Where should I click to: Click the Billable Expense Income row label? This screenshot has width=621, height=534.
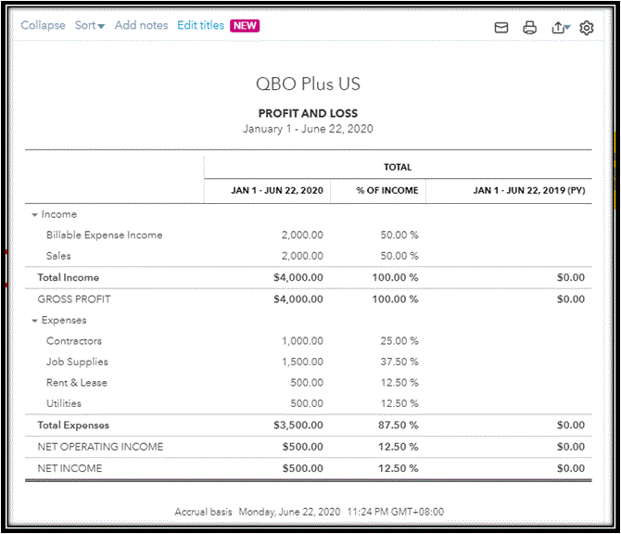104,235
